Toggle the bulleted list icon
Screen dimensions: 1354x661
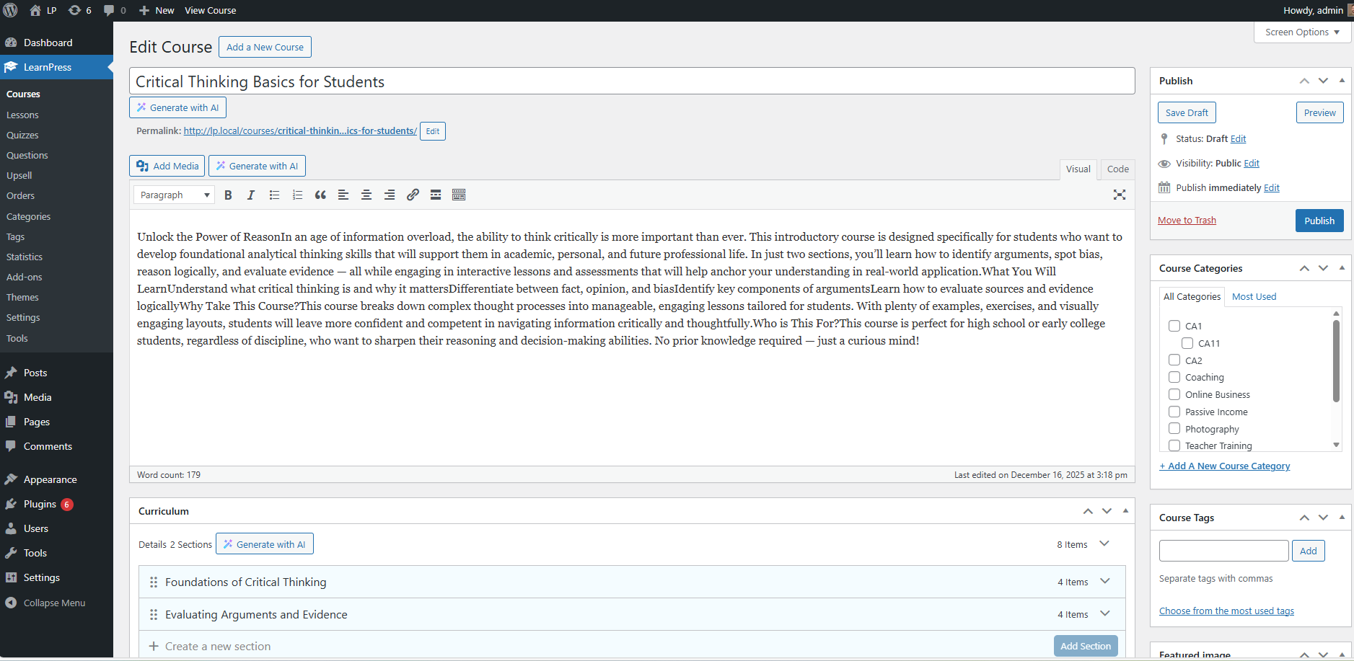pos(274,195)
